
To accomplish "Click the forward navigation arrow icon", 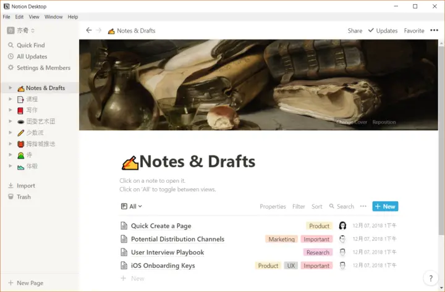I will (99, 30).
